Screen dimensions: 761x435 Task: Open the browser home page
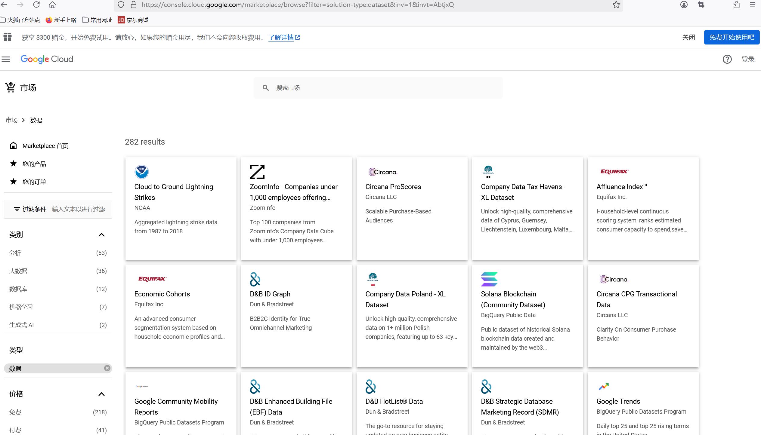tap(52, 5)
